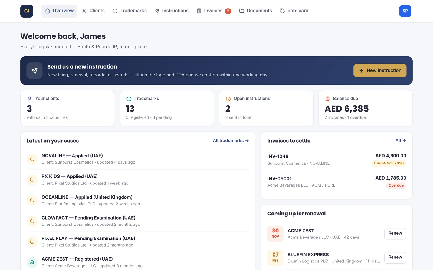The height and width of the screenshot is (270, 433).
Task: Click the paper plane icon in the banner
Action: pos(34,70)
